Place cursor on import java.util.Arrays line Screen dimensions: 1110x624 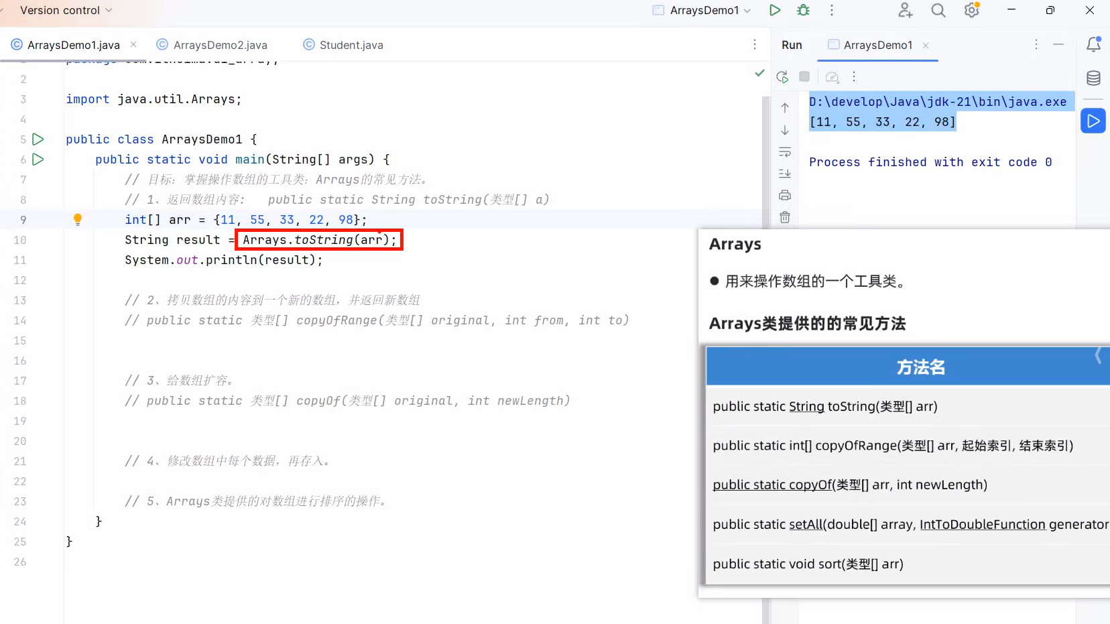click(x=153, y=99)
